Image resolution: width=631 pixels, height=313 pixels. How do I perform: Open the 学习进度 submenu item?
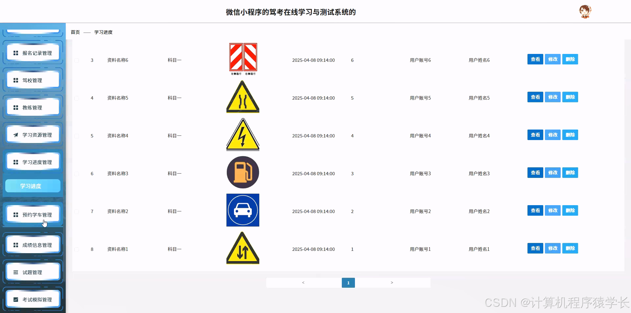click(32, 186)
